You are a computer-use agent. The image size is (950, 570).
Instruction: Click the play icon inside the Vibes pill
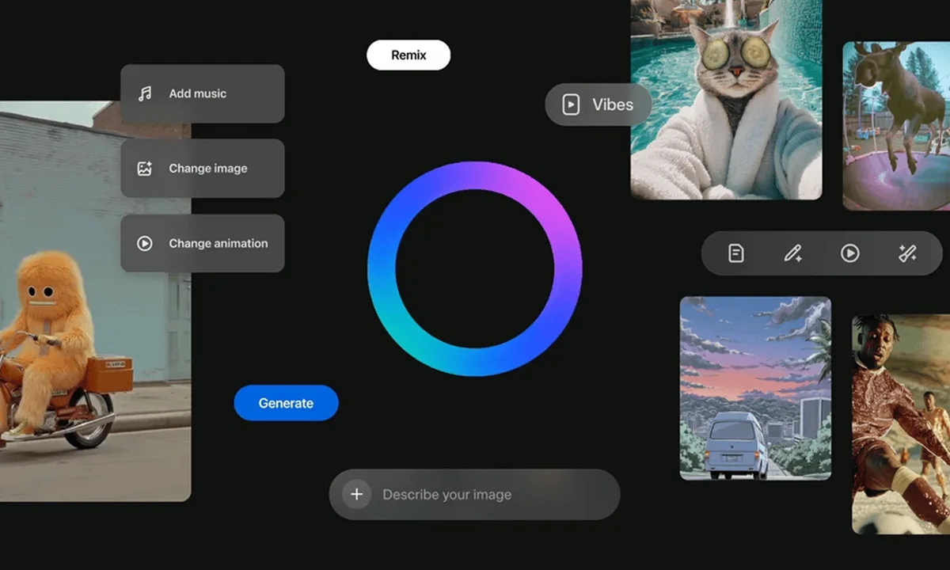(571, 104)
